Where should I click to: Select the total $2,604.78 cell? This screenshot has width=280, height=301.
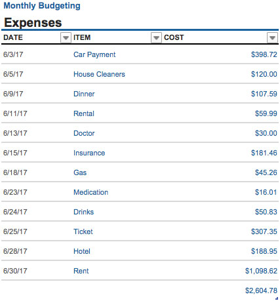pyautogui.click(x=261, y=291)
